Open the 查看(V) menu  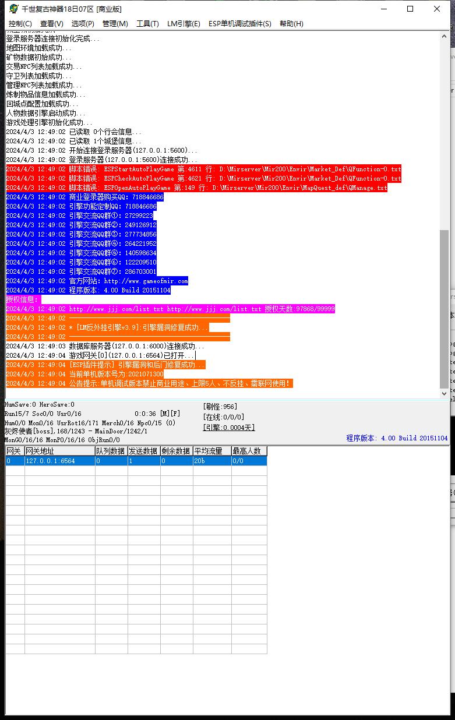coord(51,23)
